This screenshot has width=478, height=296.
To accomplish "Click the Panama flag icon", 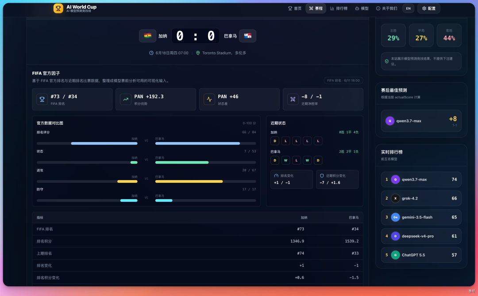I will (247, 36).
